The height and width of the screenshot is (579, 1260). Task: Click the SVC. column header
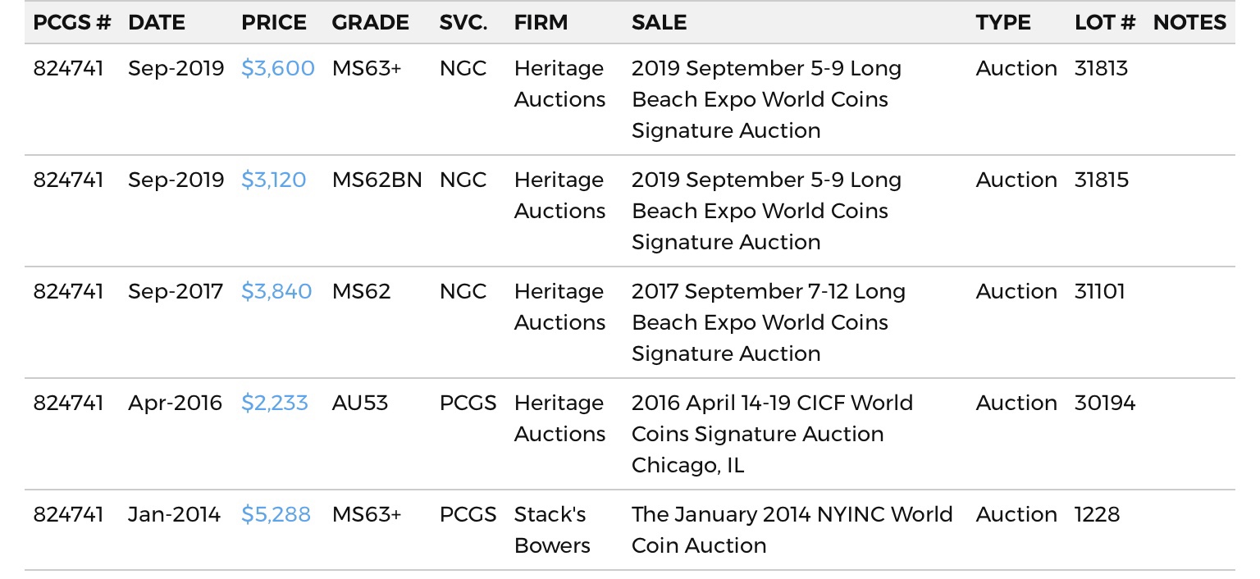(x=463, y=23)
